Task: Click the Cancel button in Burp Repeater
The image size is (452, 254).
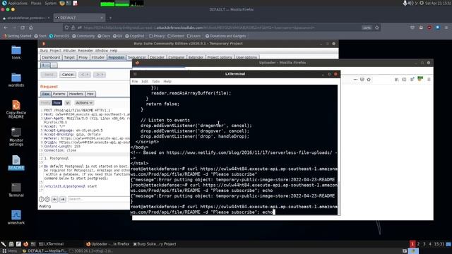Action: tap(68, 75)
